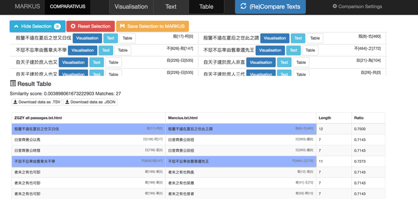Download data as .JSON
This screenshot has width=418, height=199.
(x=90, y=102)
